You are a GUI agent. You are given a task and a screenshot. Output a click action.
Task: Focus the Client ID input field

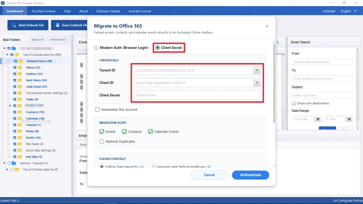pyautogui.click(x=194, y=83)
